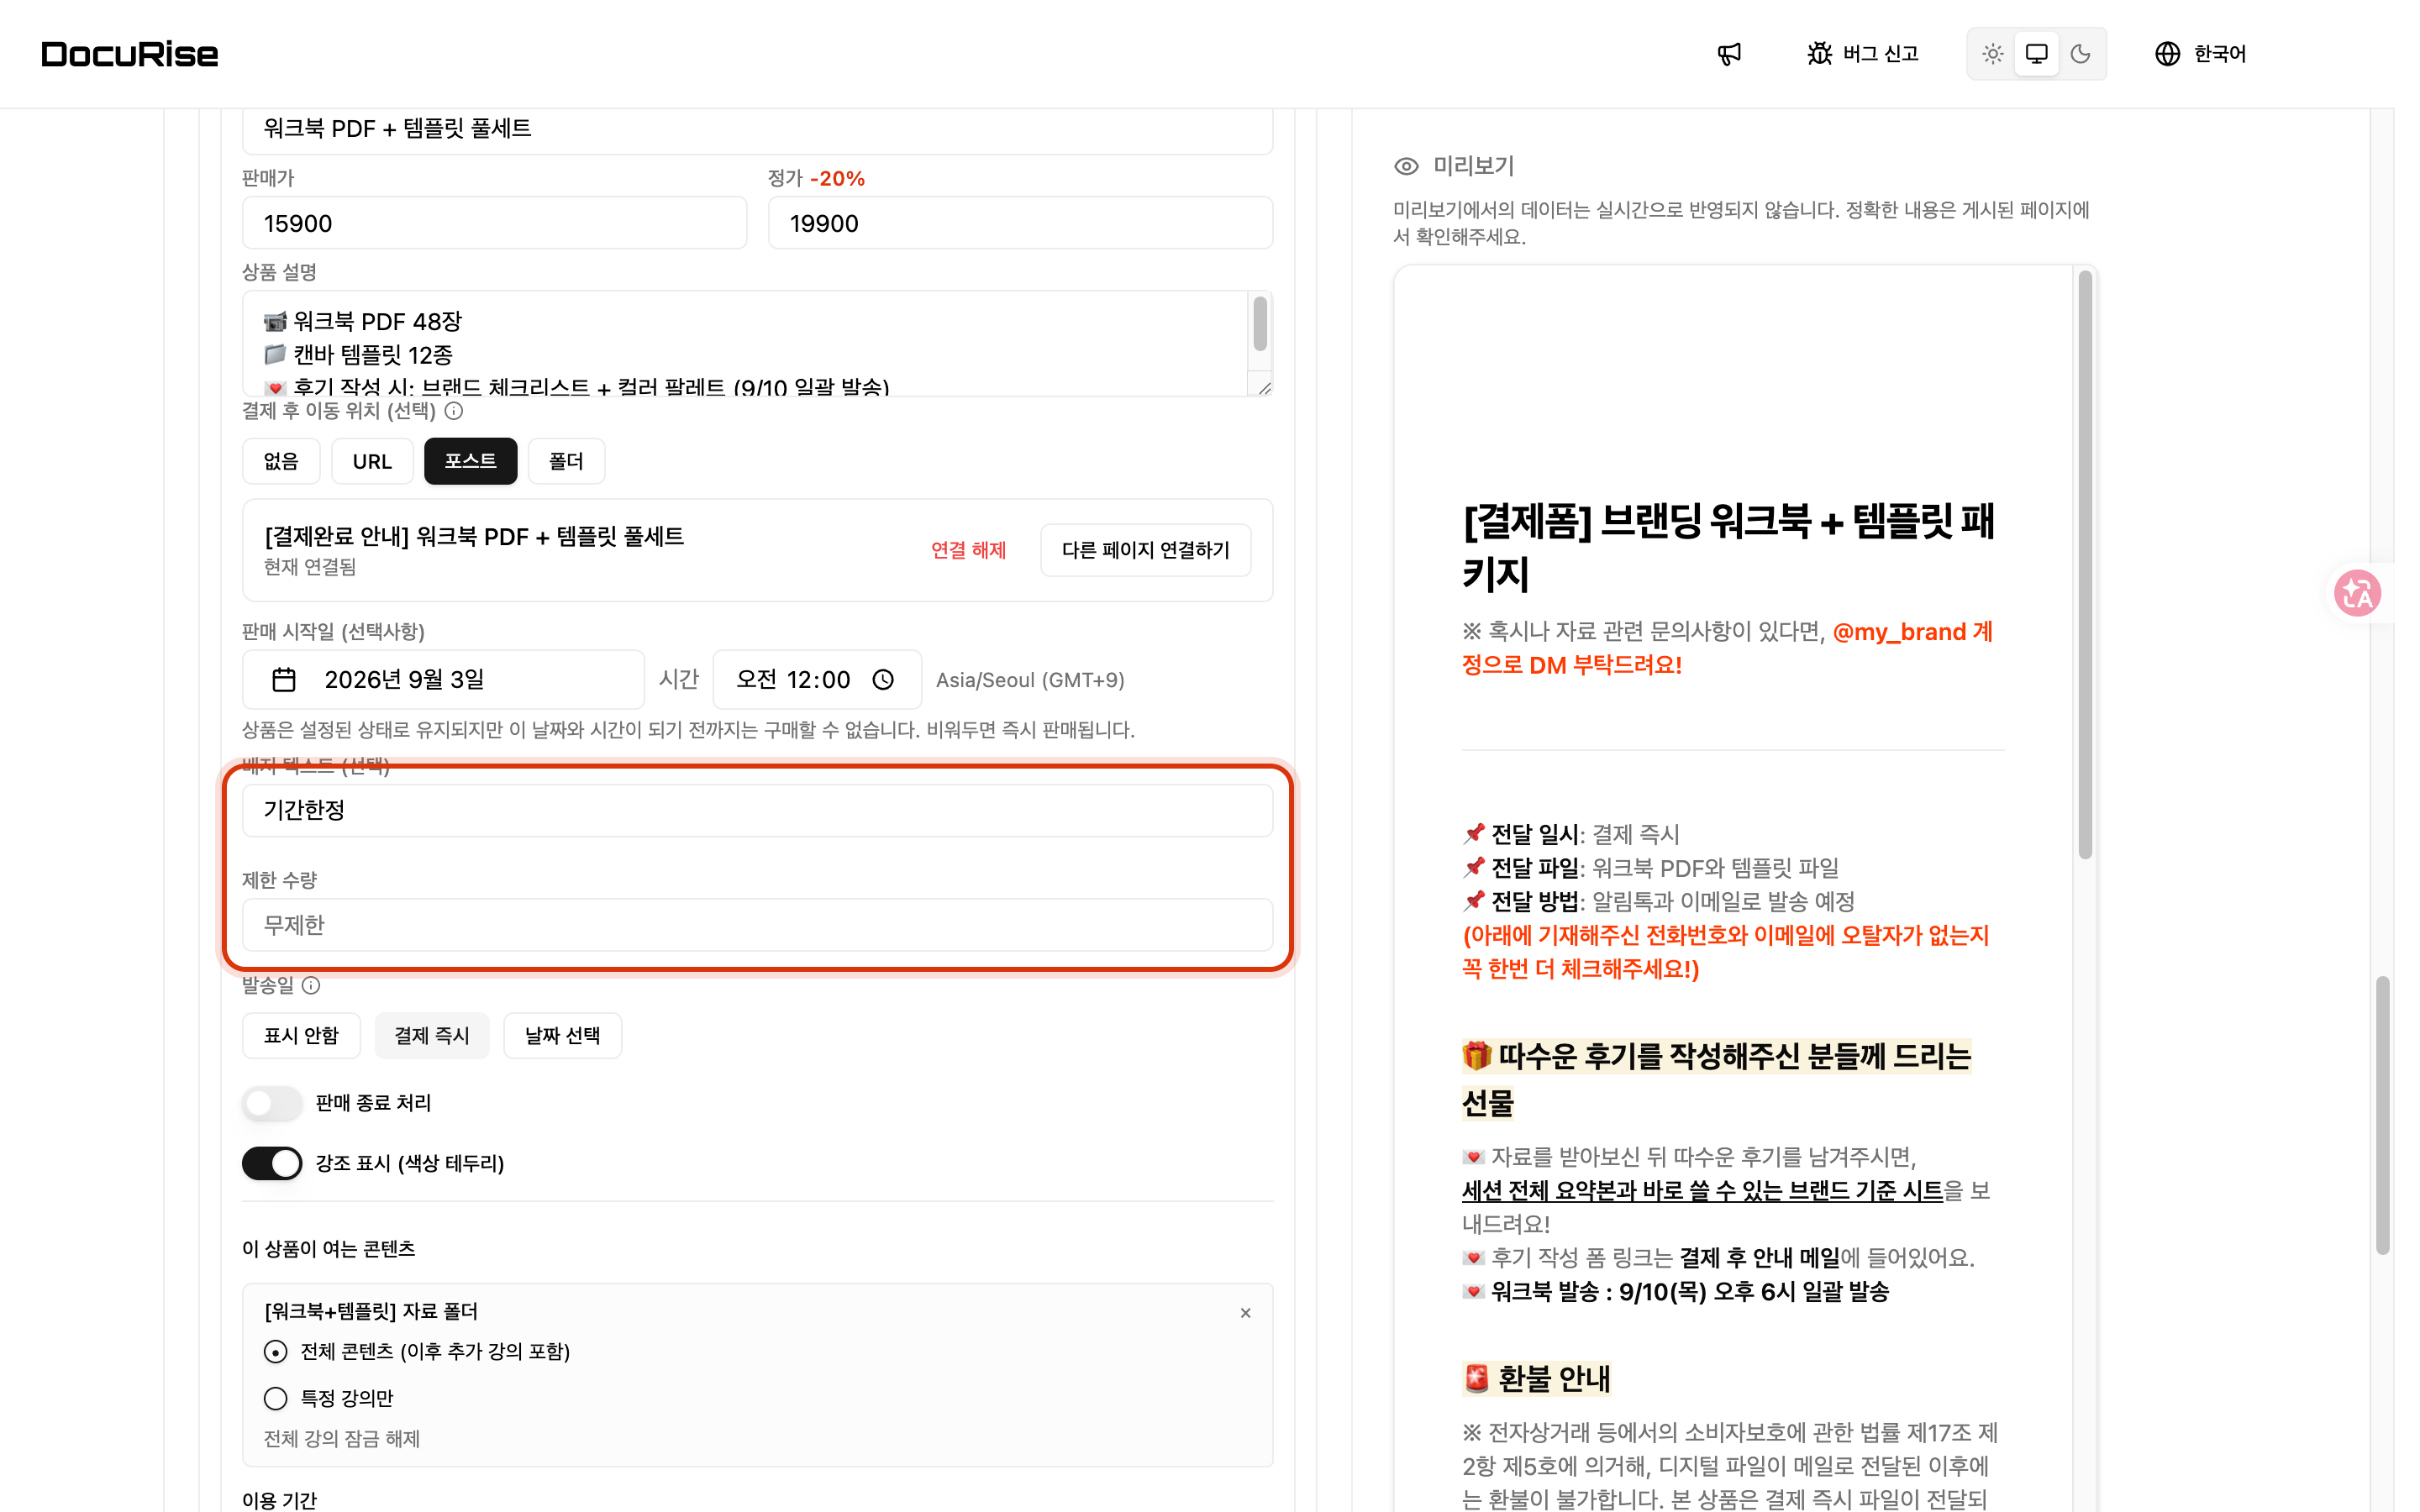Image resolution: width=2420 pixels, height=1512 pixels.
Task: Click the bug report icon 버그 신고
Action: click(1862, 54)
